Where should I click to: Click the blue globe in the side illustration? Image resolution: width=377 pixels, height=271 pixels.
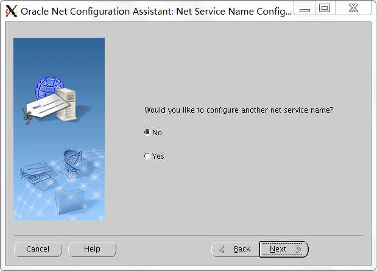point(49,87)
